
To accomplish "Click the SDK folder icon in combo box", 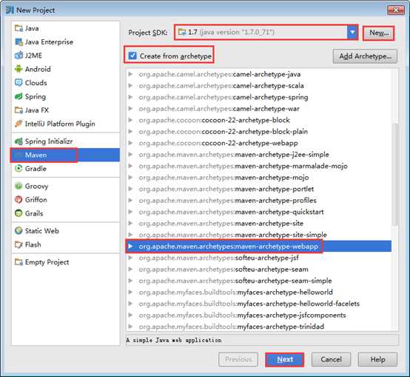I will click(x=182, y=32).
